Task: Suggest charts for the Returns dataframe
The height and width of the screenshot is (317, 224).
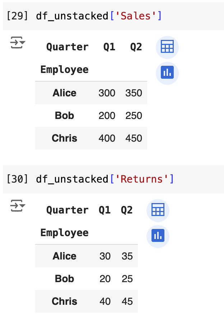Action: pyautogui.click(x=158, y=236)
